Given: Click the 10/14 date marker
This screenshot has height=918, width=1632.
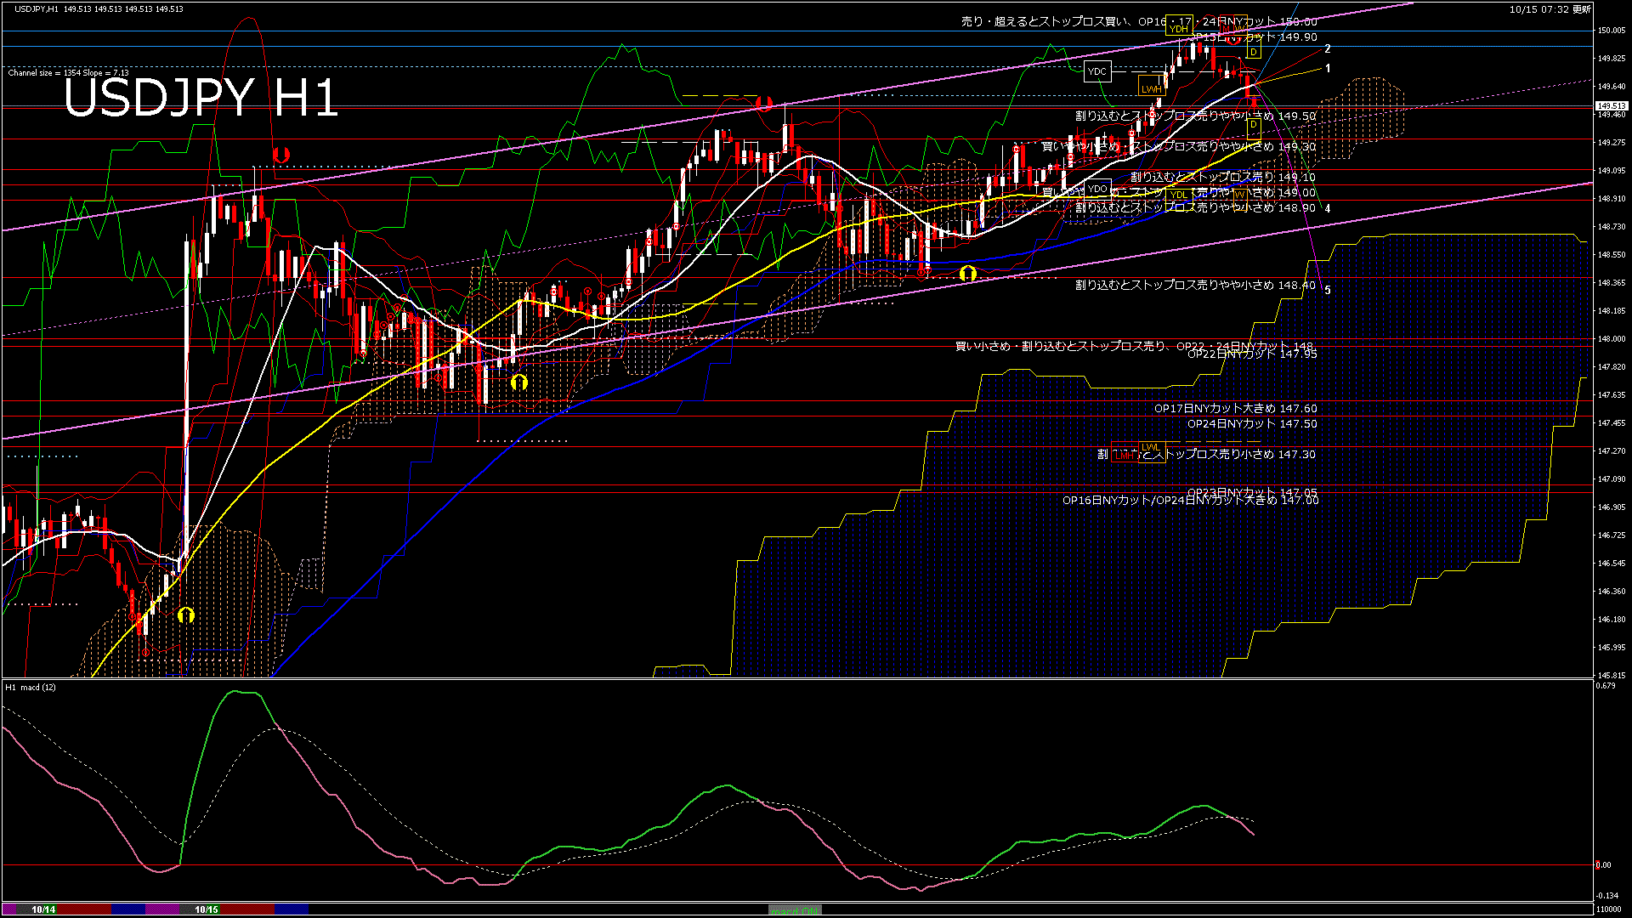Looking at the screenshot, I should pyautogui.click(x=42, y=909).
